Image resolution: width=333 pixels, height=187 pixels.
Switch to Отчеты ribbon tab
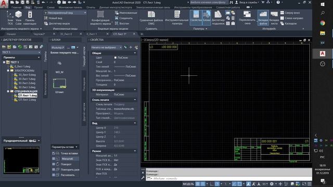coord(91,7)
